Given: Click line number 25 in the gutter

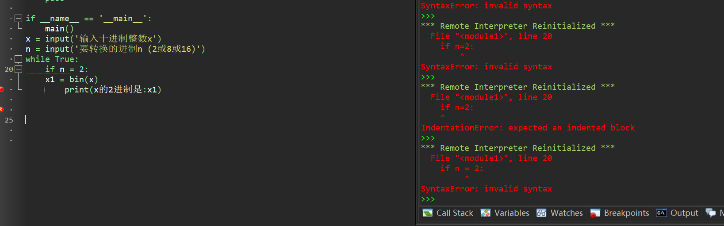Looking at the screenshot, I should click(x=9, y=120).
